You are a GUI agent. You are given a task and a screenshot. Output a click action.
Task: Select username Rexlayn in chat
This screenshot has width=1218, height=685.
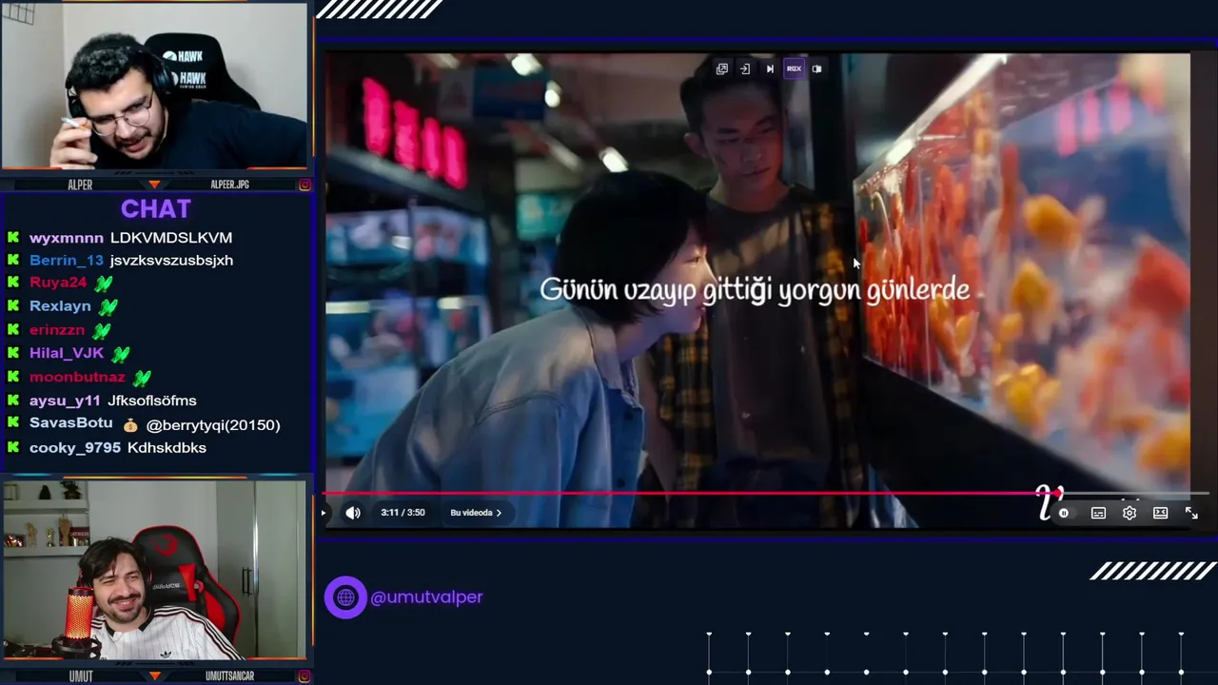click(x=60, y=306)
